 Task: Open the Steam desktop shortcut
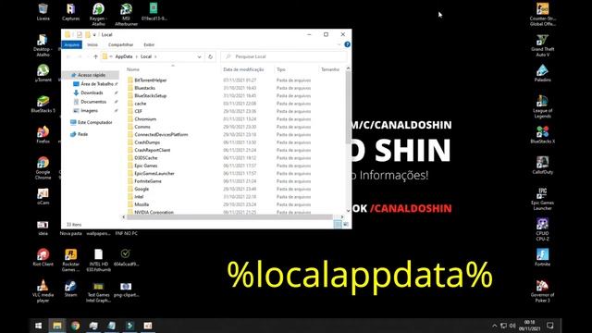[x=70, y=289]
